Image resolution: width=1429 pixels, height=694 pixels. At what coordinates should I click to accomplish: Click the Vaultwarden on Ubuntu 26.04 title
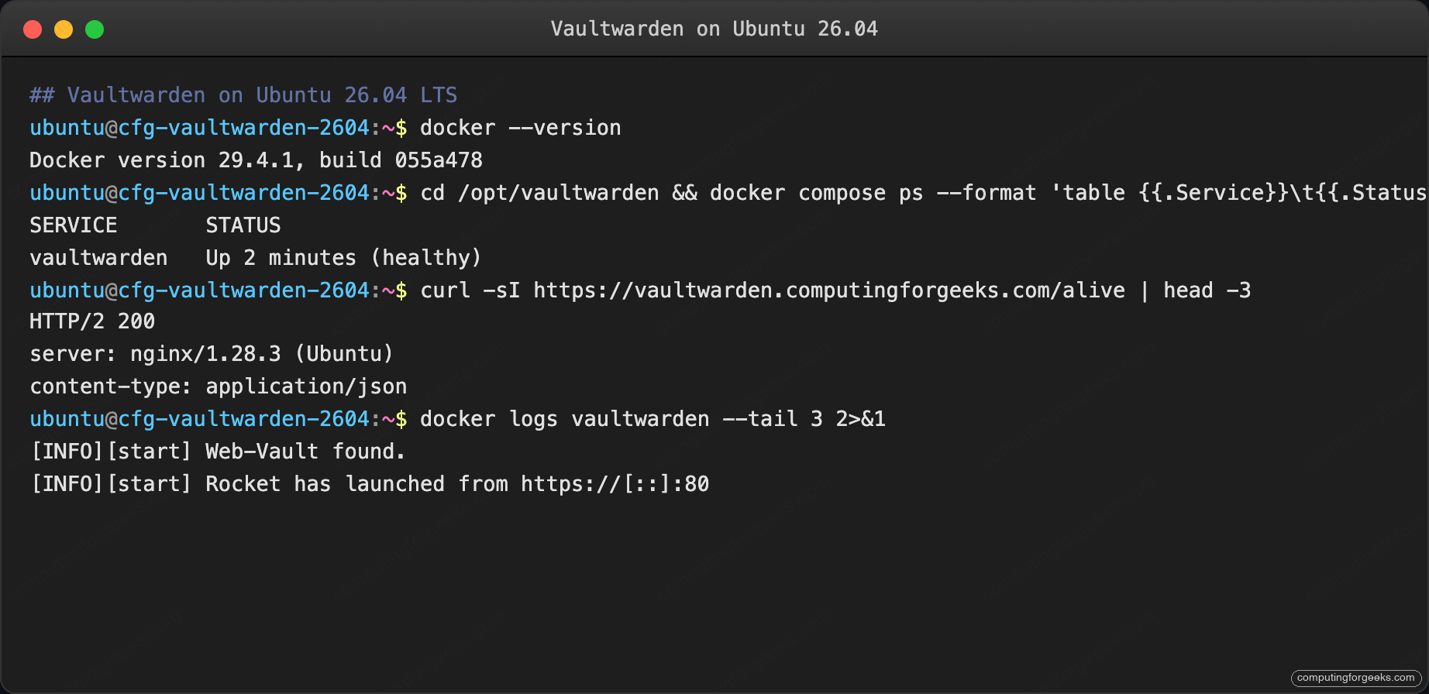714,29
